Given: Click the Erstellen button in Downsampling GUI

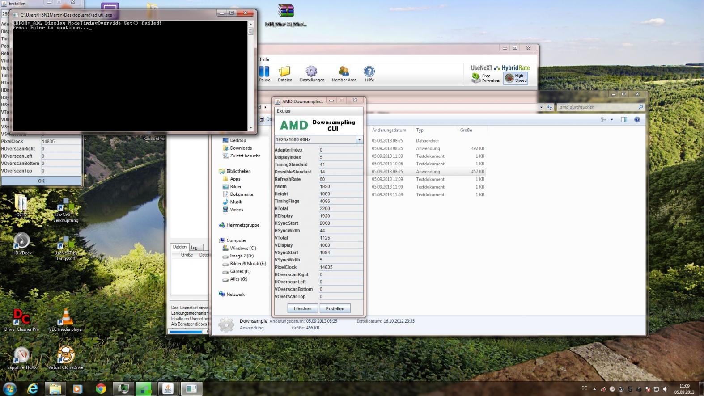Looking at the screenshot, I should click(x=335, y=308).
